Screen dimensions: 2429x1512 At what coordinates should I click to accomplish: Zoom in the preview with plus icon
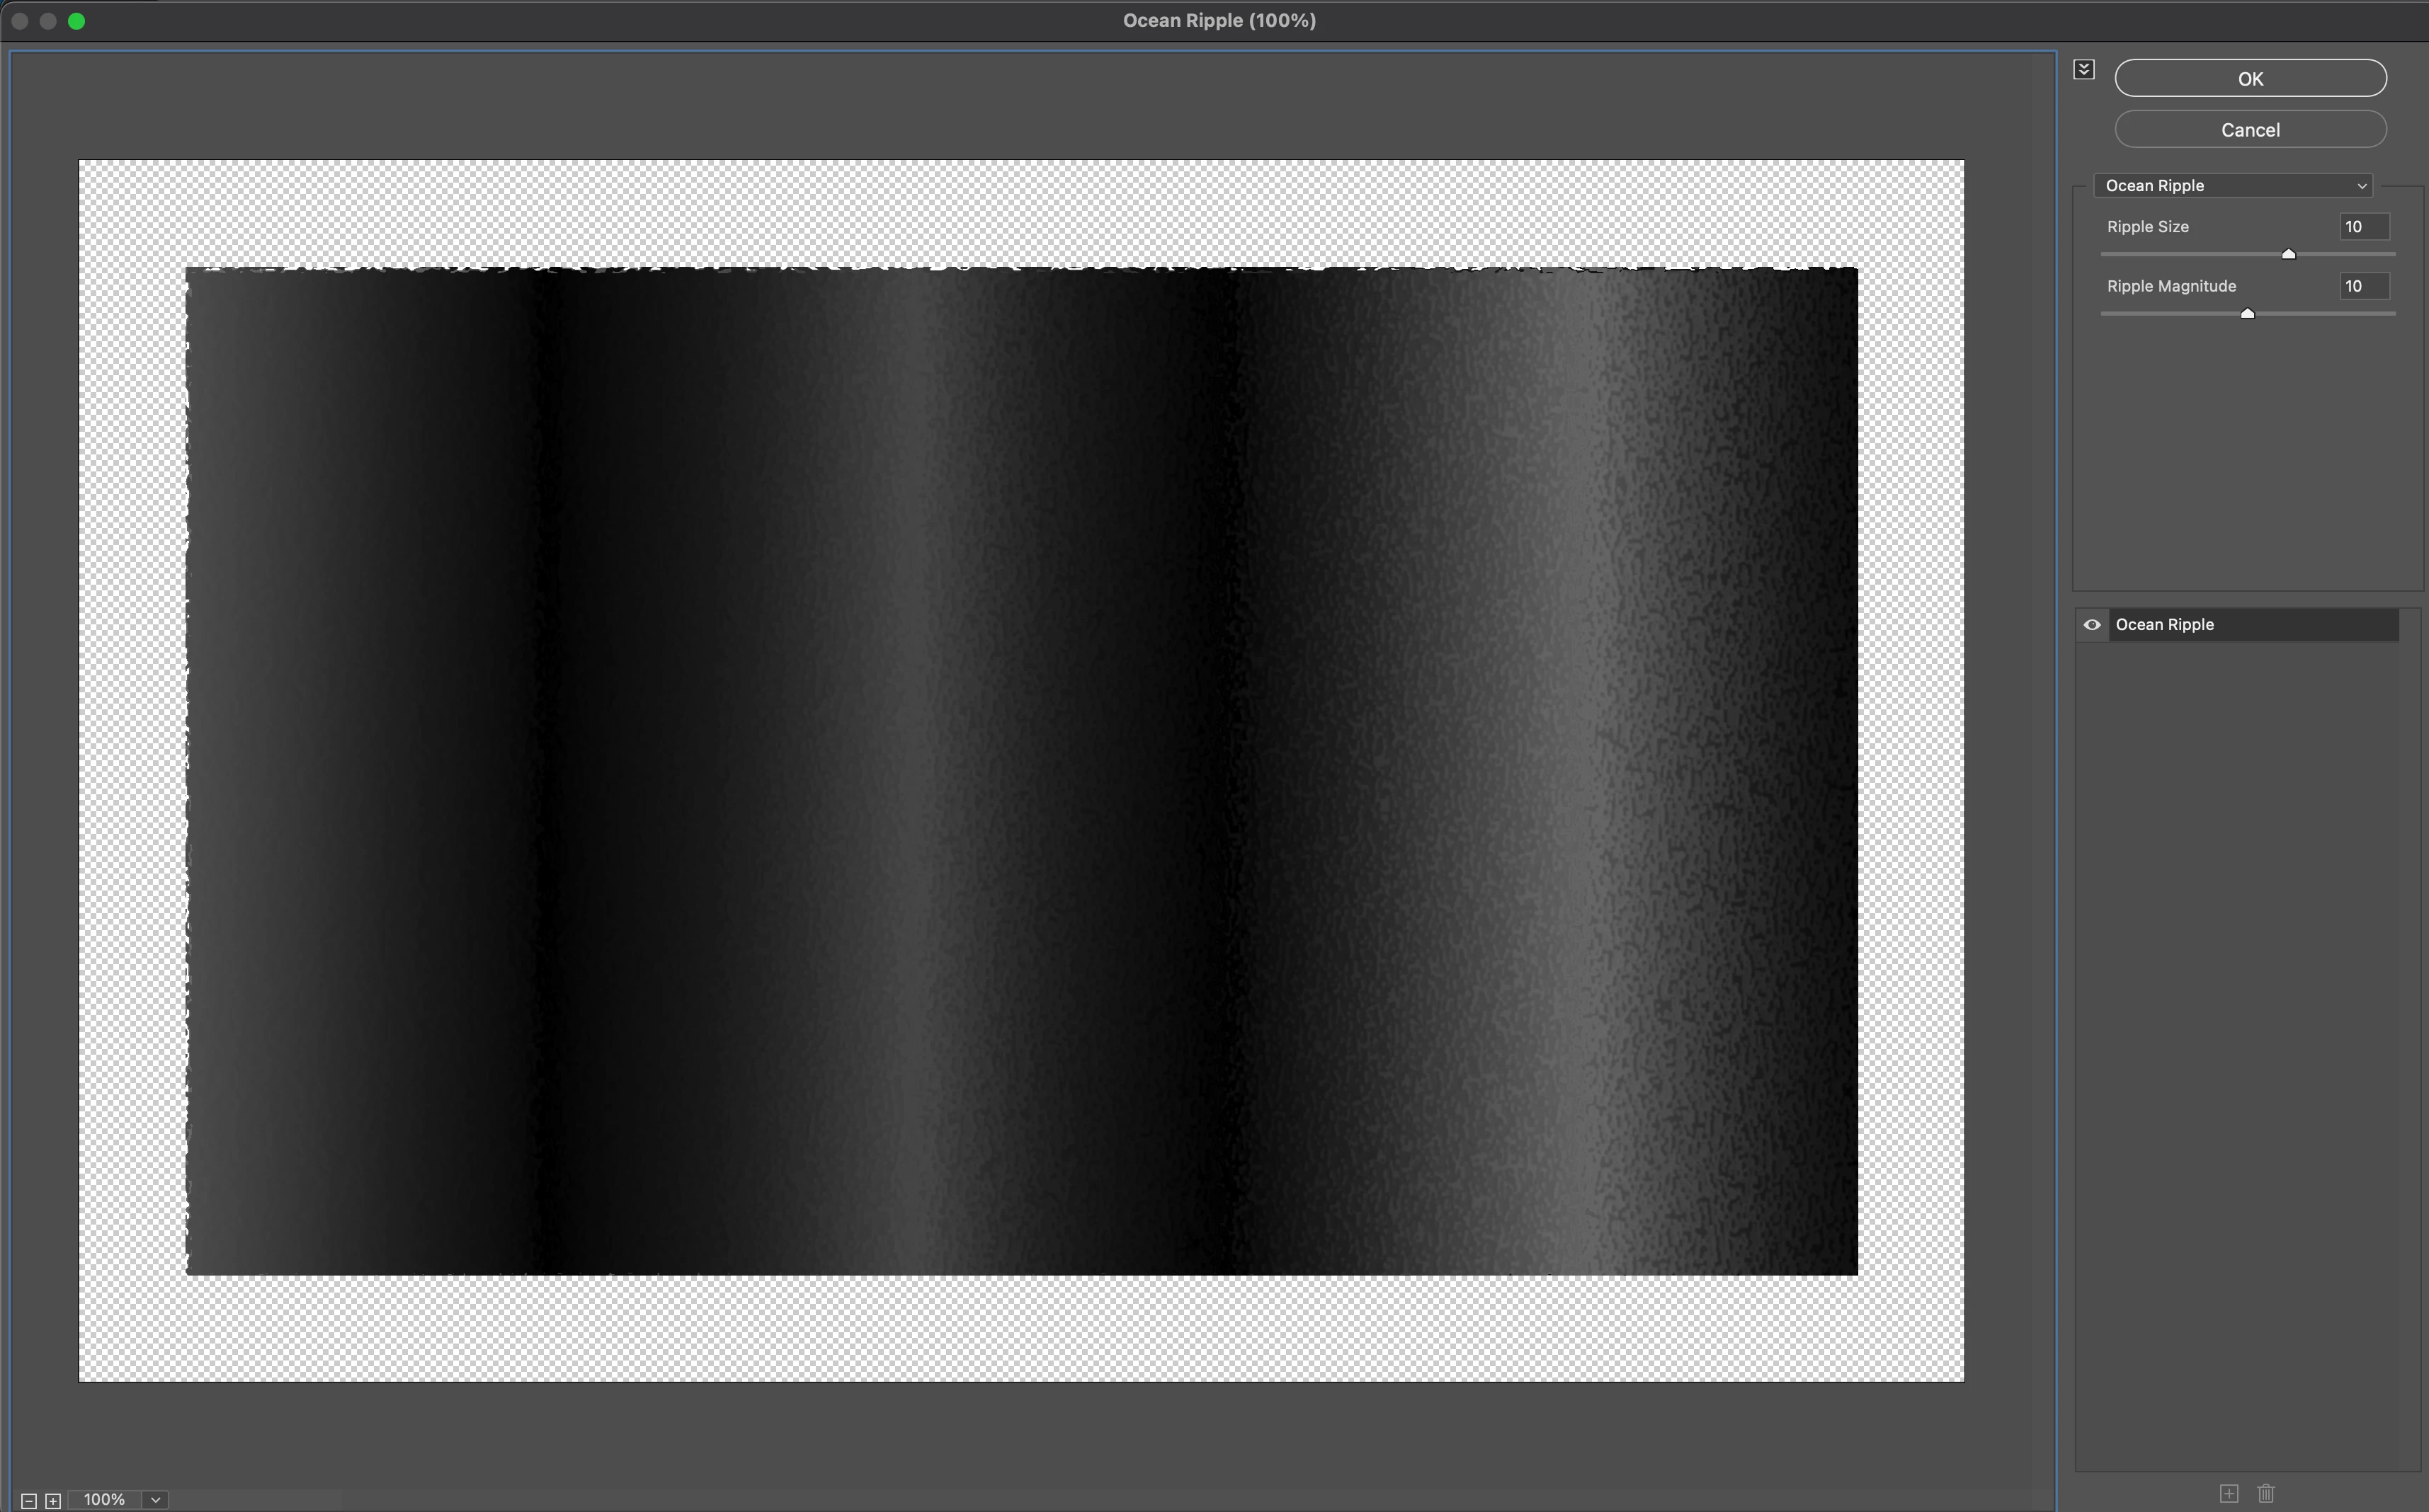point(53,1500)
